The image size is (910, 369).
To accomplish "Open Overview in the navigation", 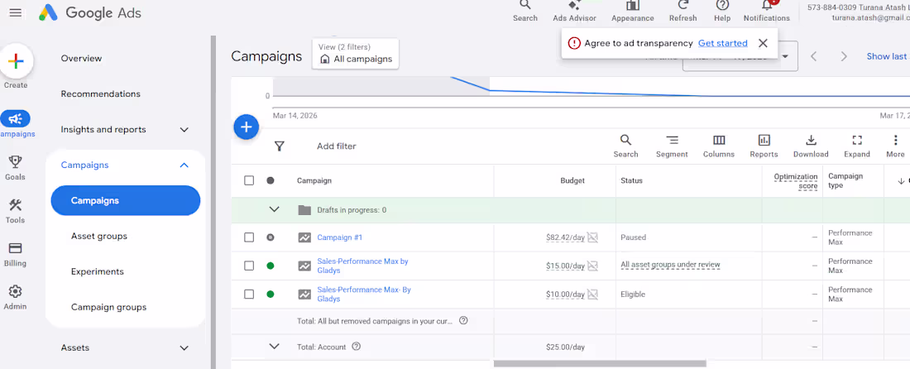I will pos(81,58).
